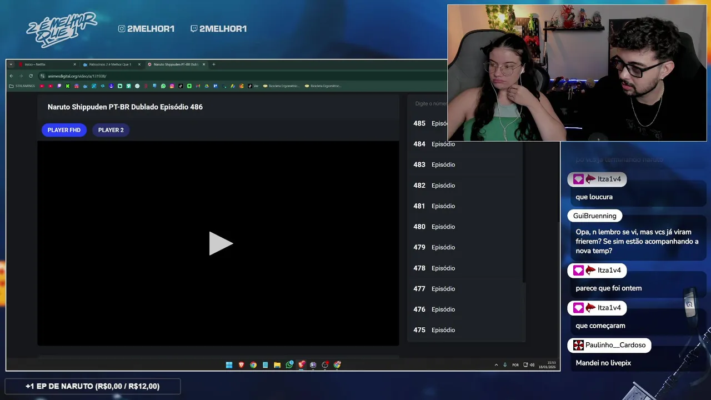This screenshot has height=400, width=711.
Task: Open the POR language switcher
Action: (x=515, y=365)
